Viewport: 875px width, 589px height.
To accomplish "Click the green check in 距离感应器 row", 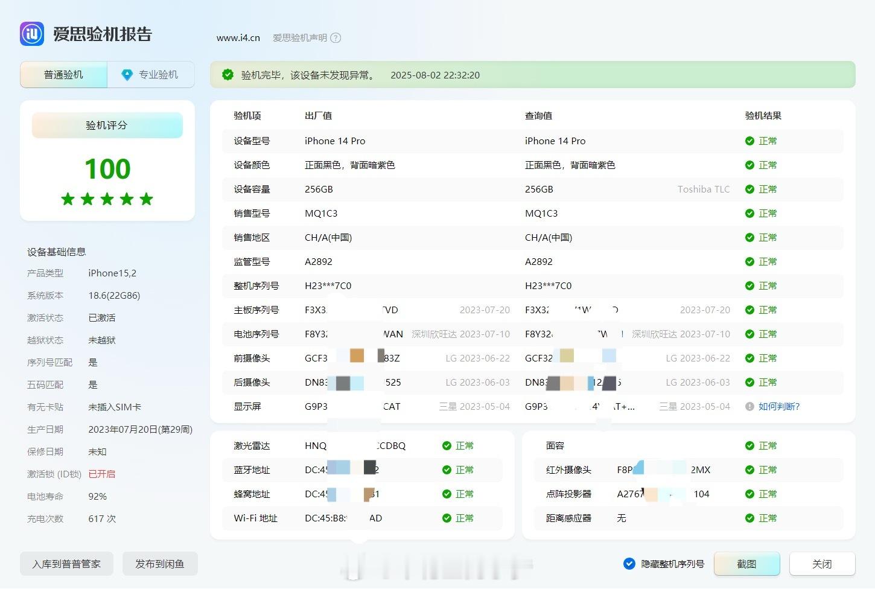I will (x=749, y=518).
